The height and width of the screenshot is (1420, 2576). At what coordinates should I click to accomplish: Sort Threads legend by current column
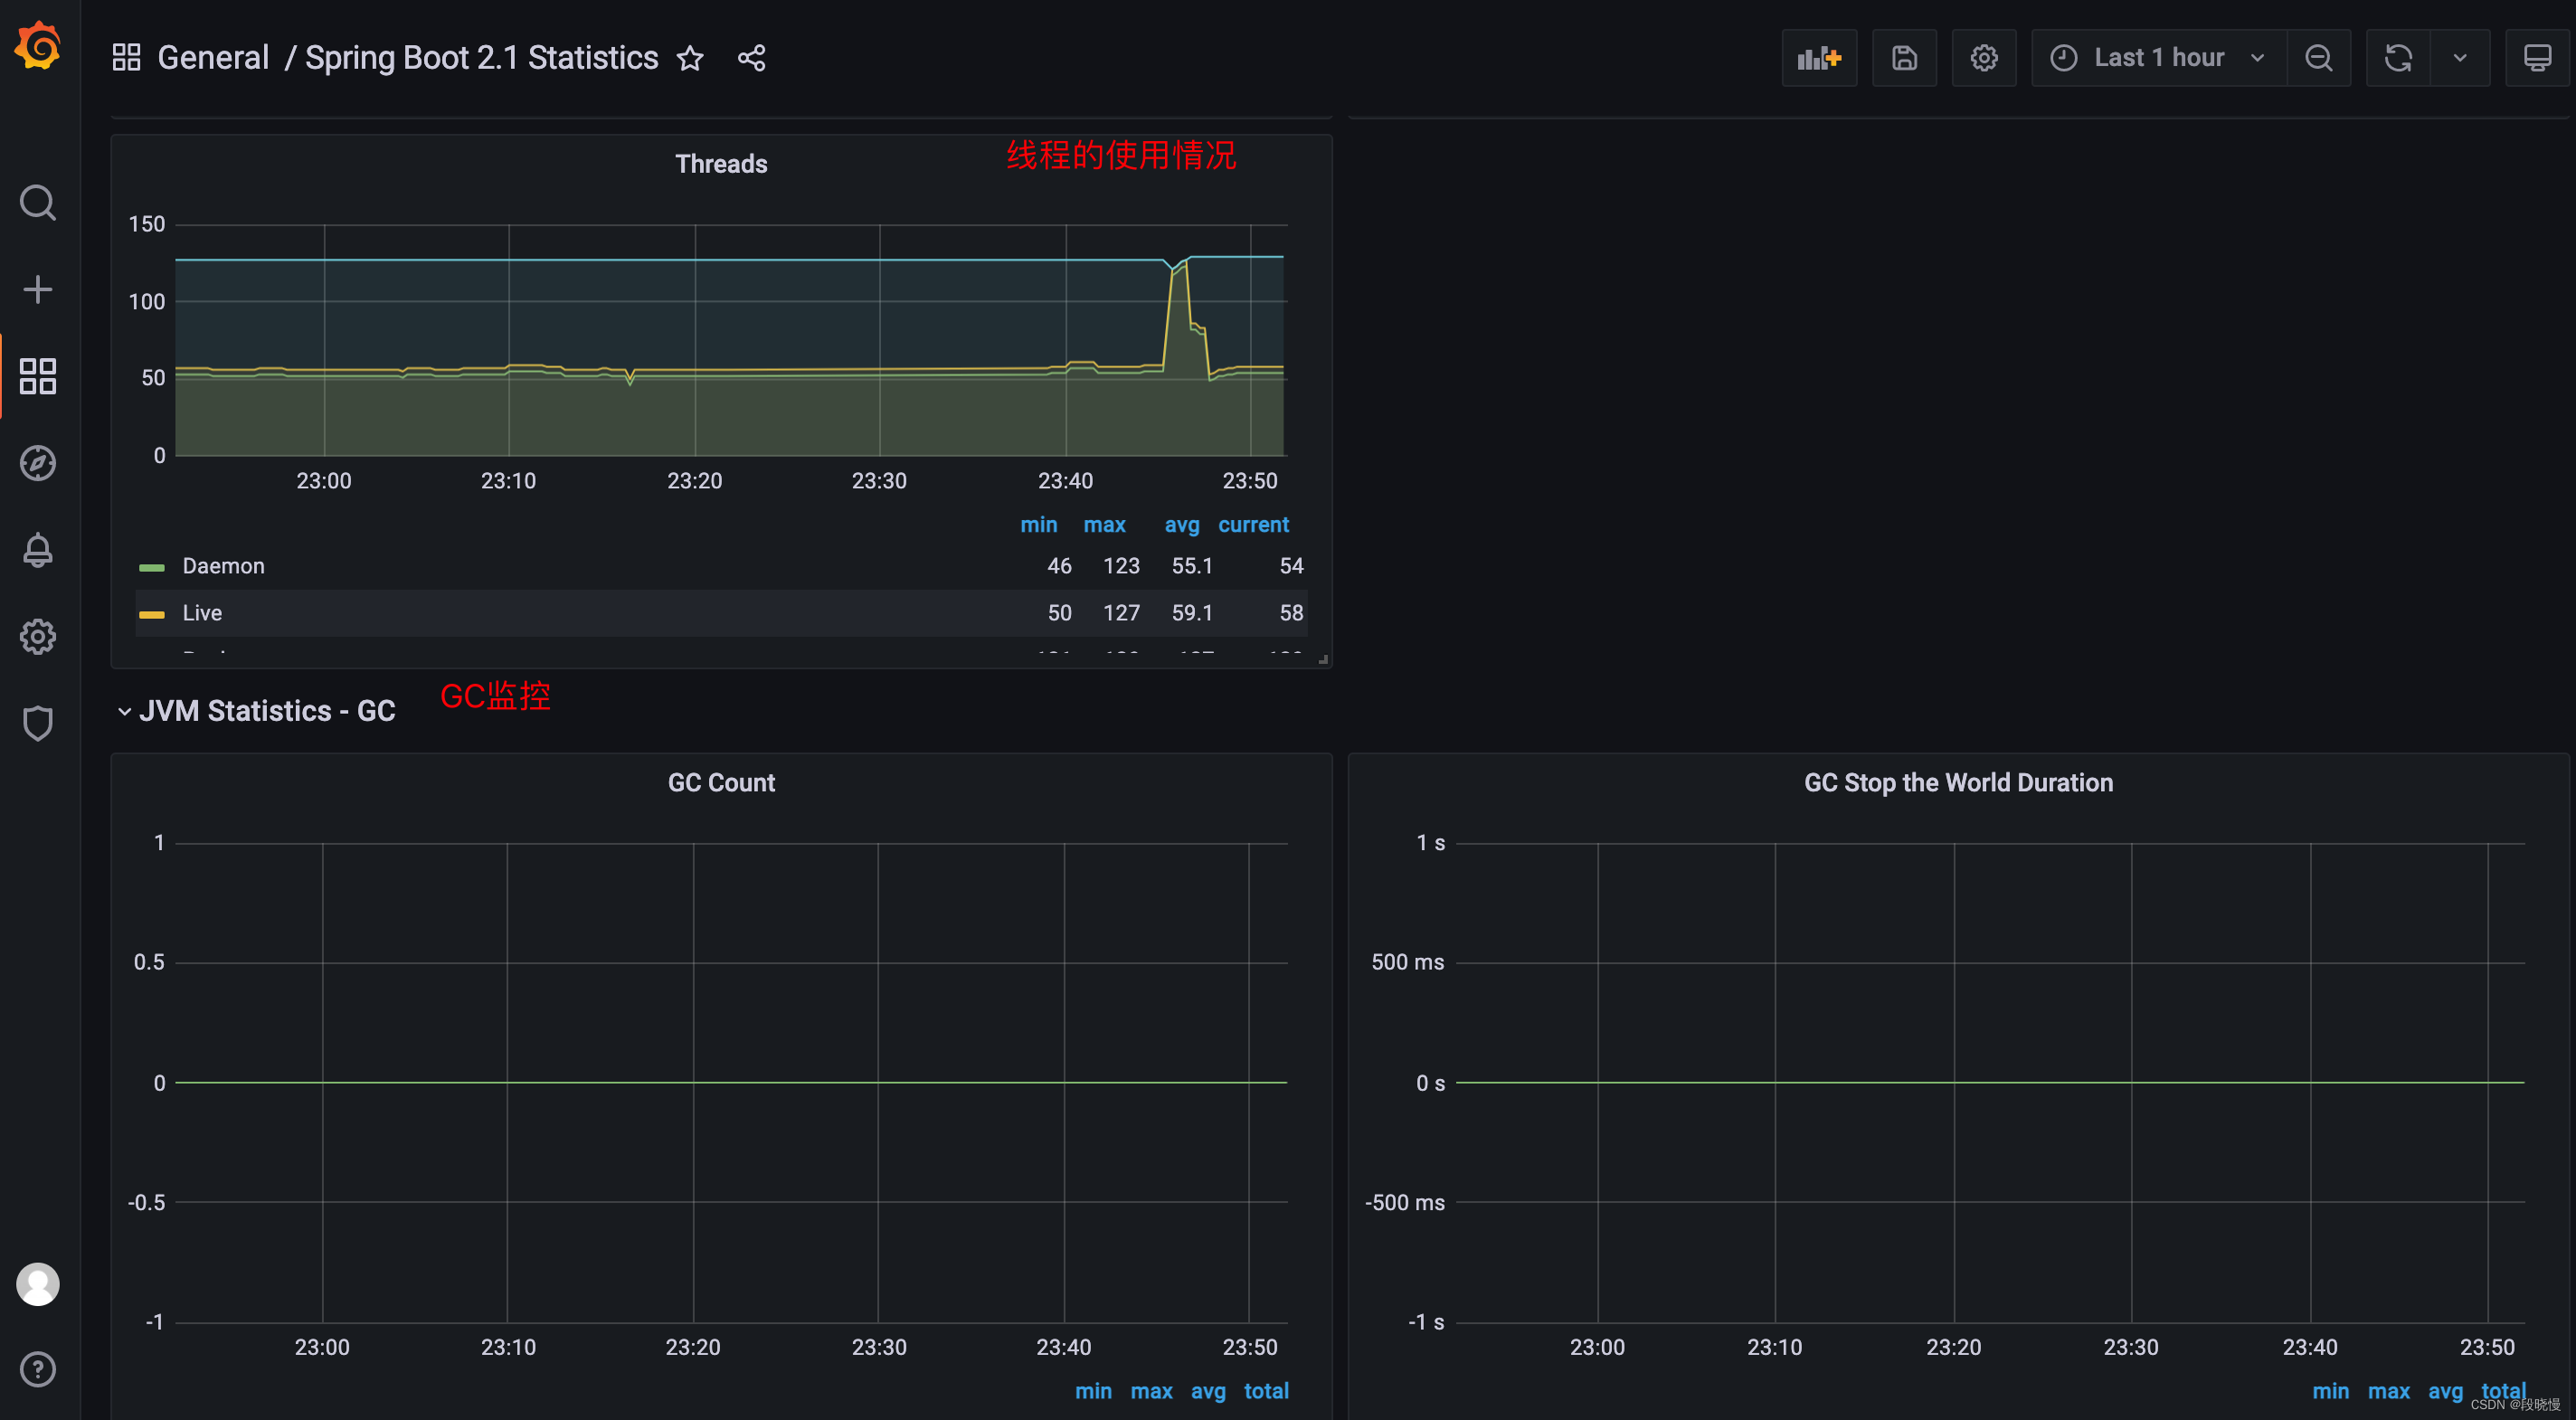(1253, 525)
